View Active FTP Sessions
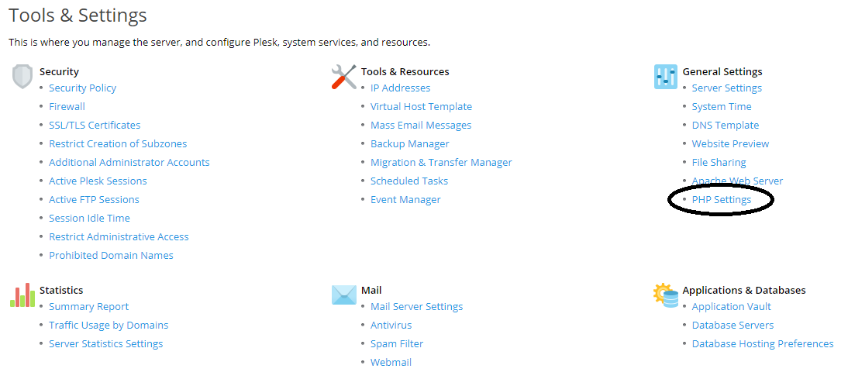The height and width of the screenshot is (386, 848). [94, 199]
